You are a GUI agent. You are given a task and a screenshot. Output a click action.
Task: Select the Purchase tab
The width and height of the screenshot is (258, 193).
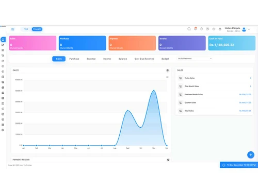(x=74, y=59)
